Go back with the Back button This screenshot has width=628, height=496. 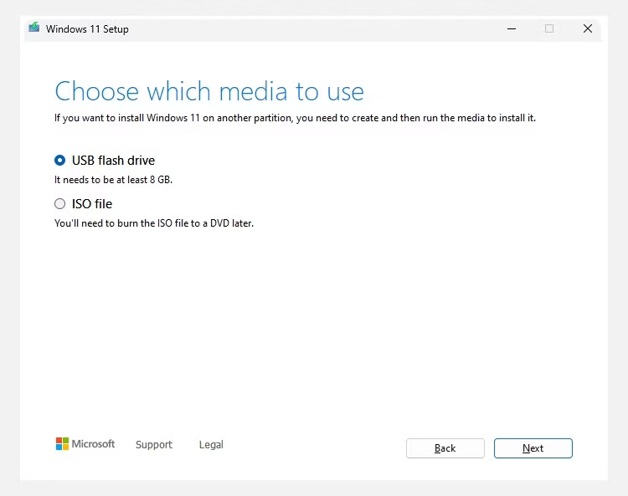445,448
